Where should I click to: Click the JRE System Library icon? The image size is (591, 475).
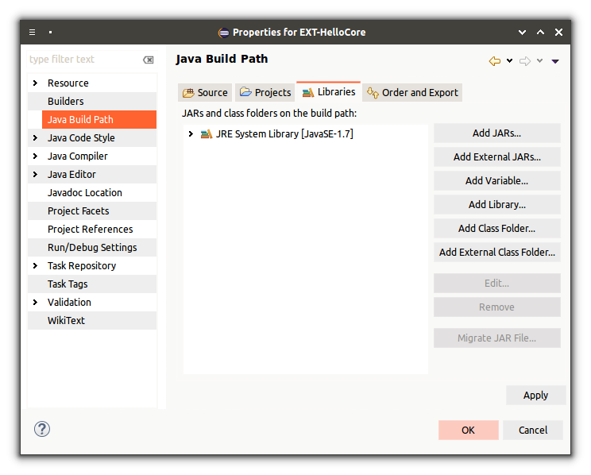[x=207, y=134]
